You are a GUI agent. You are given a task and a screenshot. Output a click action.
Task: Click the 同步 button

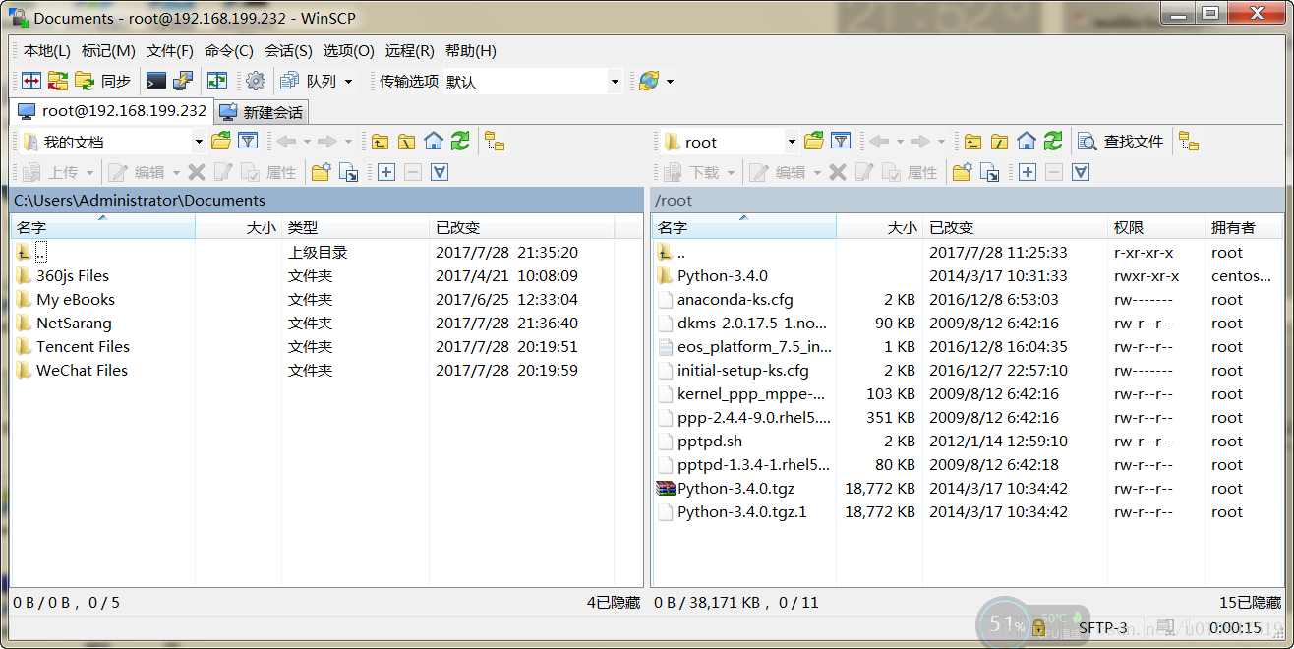point(103,81)
